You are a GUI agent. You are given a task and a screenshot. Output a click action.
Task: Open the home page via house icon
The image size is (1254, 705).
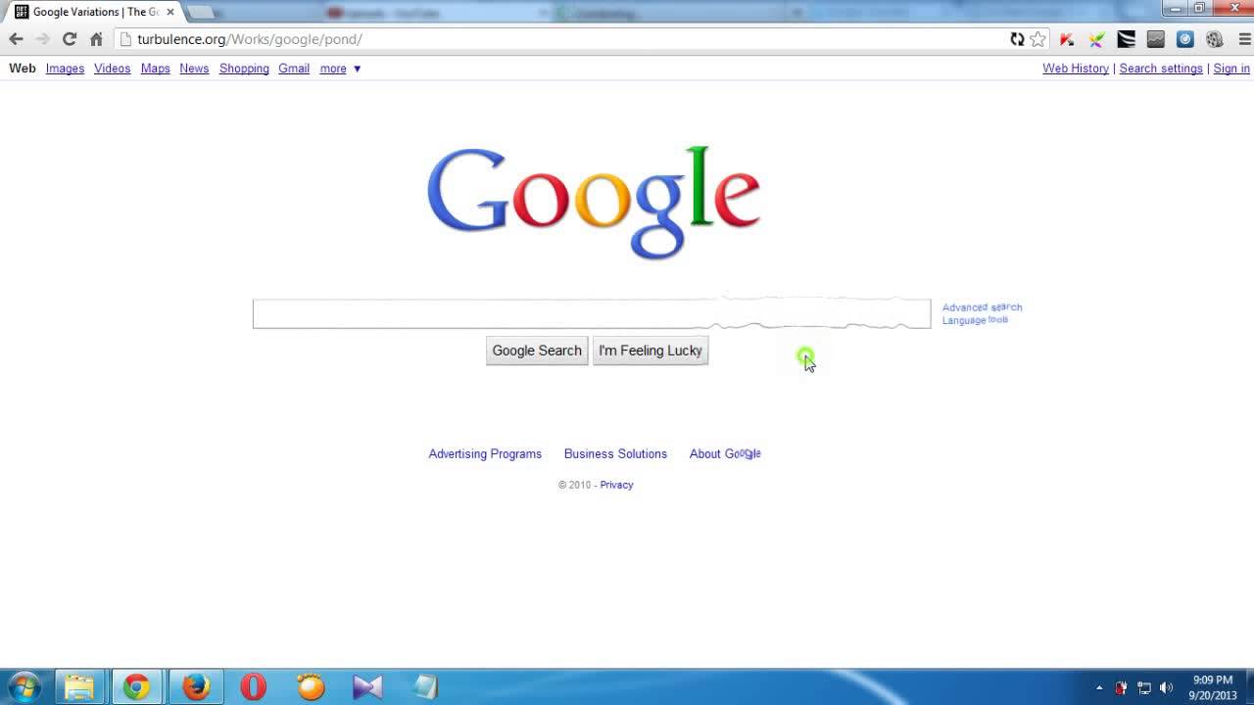click(x=96, y=39)
